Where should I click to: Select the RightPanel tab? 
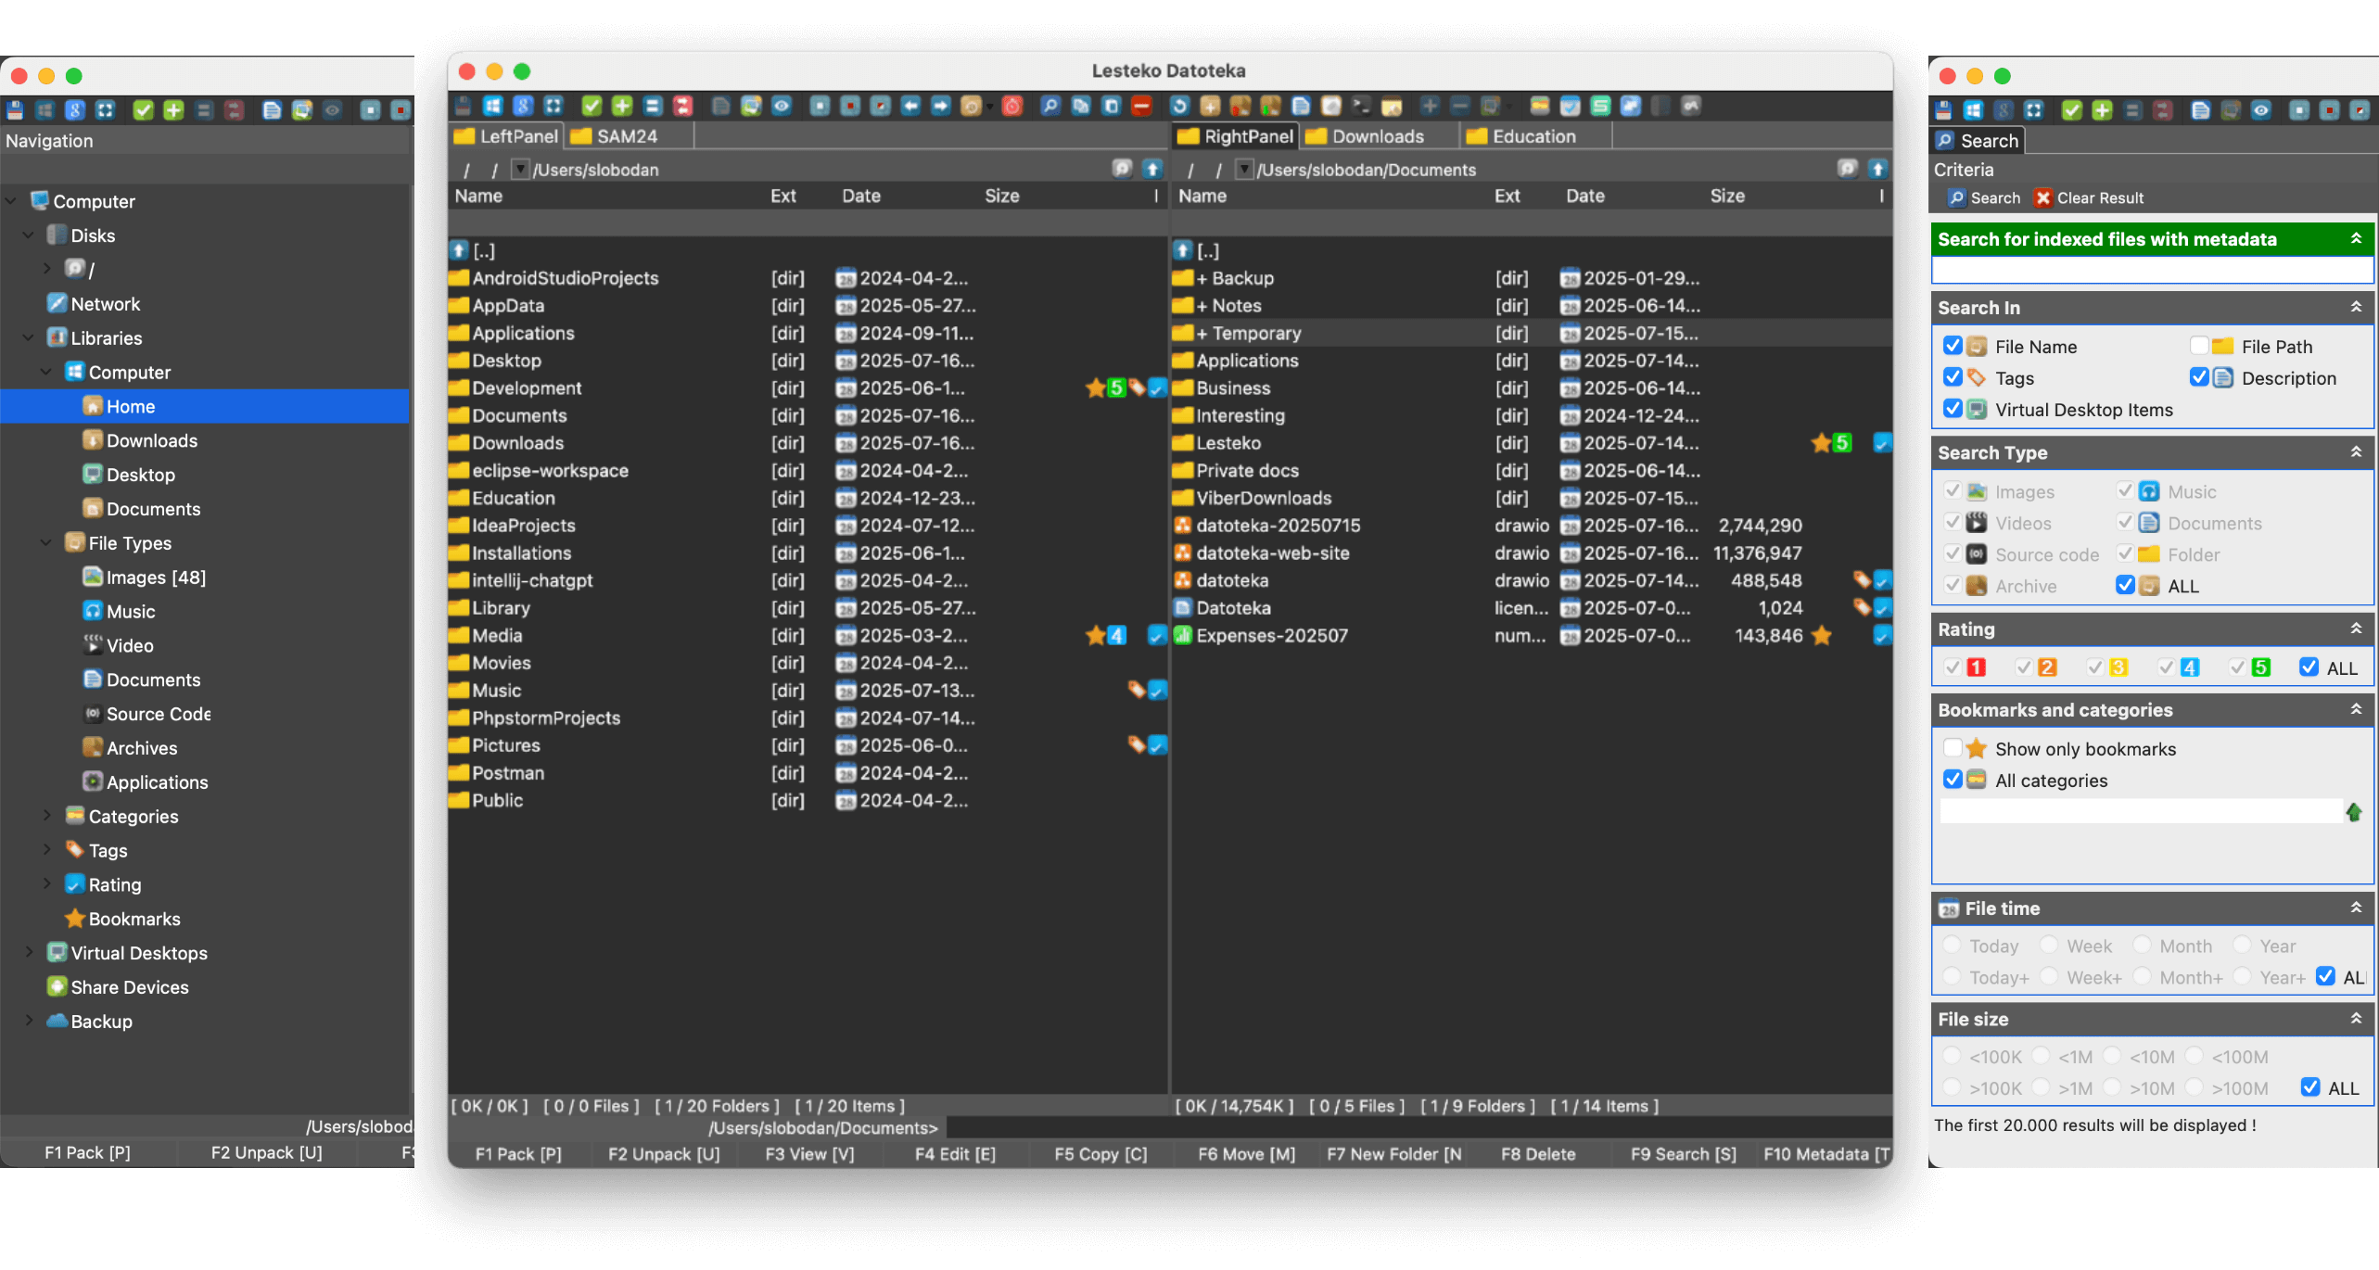tap(1235, 136)
